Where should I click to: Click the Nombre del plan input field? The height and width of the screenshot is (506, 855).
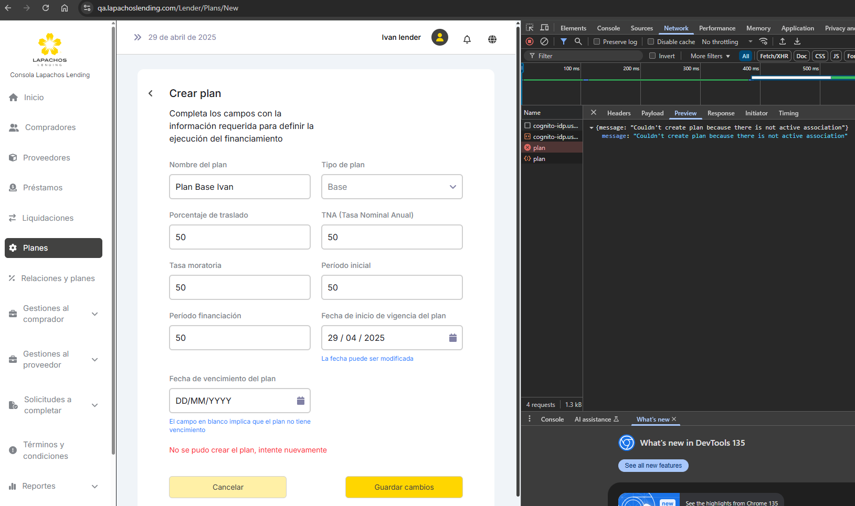click(x=239, y=187)
